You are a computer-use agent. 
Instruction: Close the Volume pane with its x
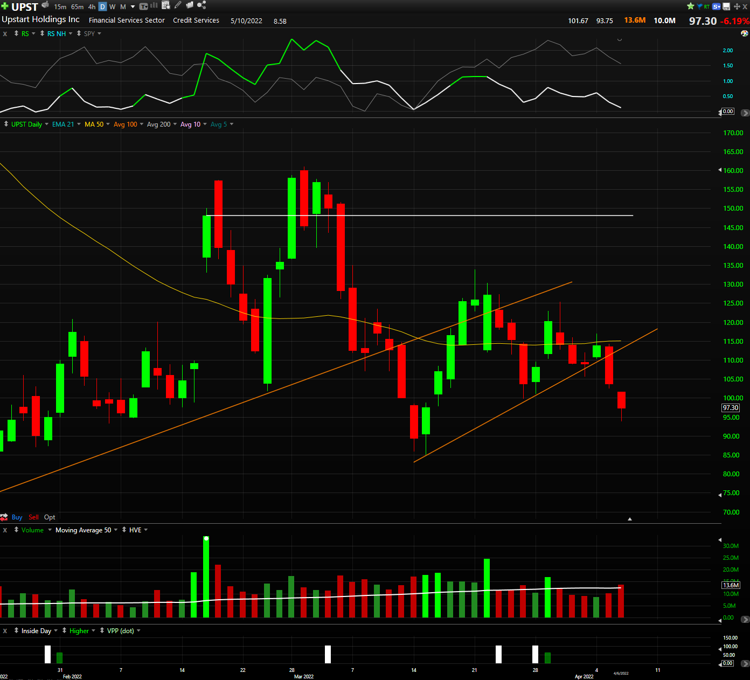tap(5, 530)
